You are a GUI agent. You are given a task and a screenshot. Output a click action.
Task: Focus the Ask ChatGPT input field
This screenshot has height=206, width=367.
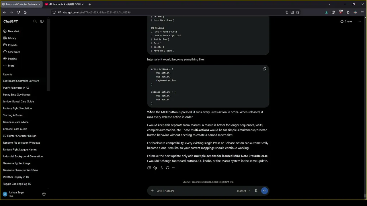[195, 191]
